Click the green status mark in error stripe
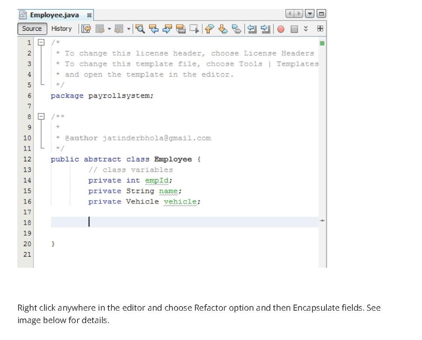 [322, 42]
